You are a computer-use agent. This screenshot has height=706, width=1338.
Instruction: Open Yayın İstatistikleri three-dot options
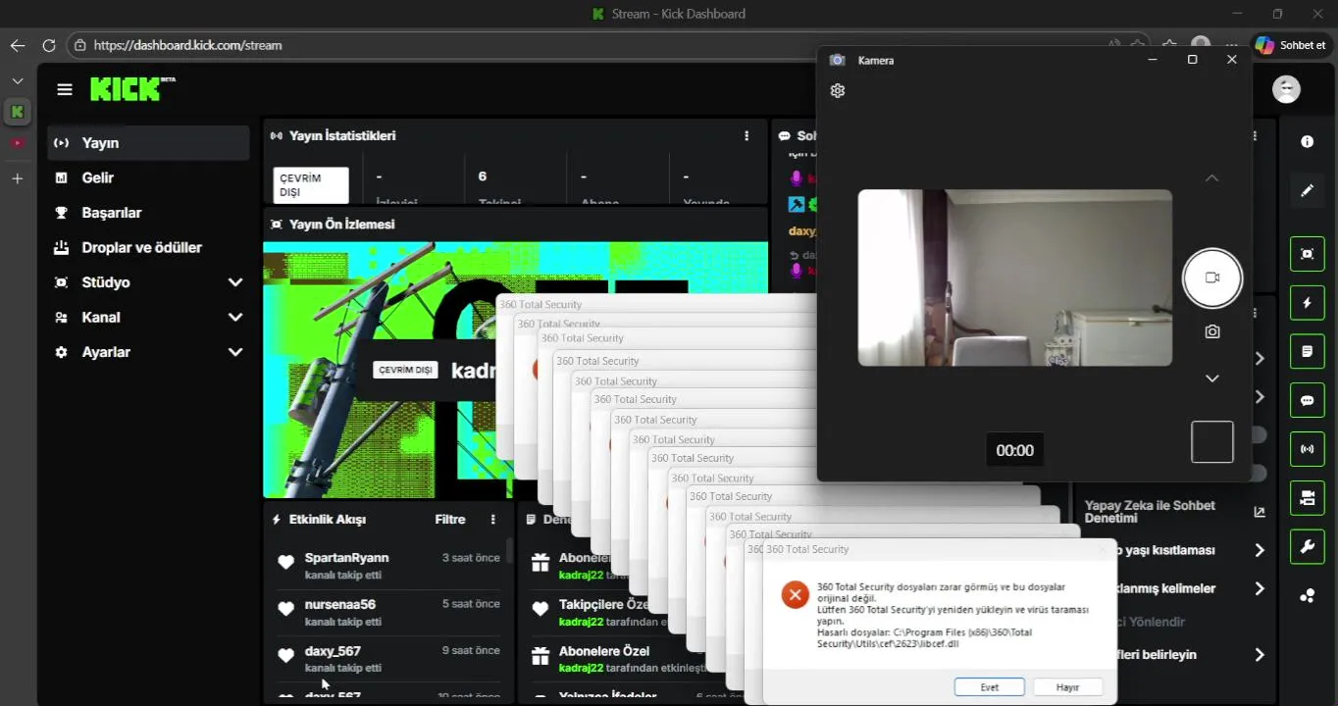(x=746, y=136)
